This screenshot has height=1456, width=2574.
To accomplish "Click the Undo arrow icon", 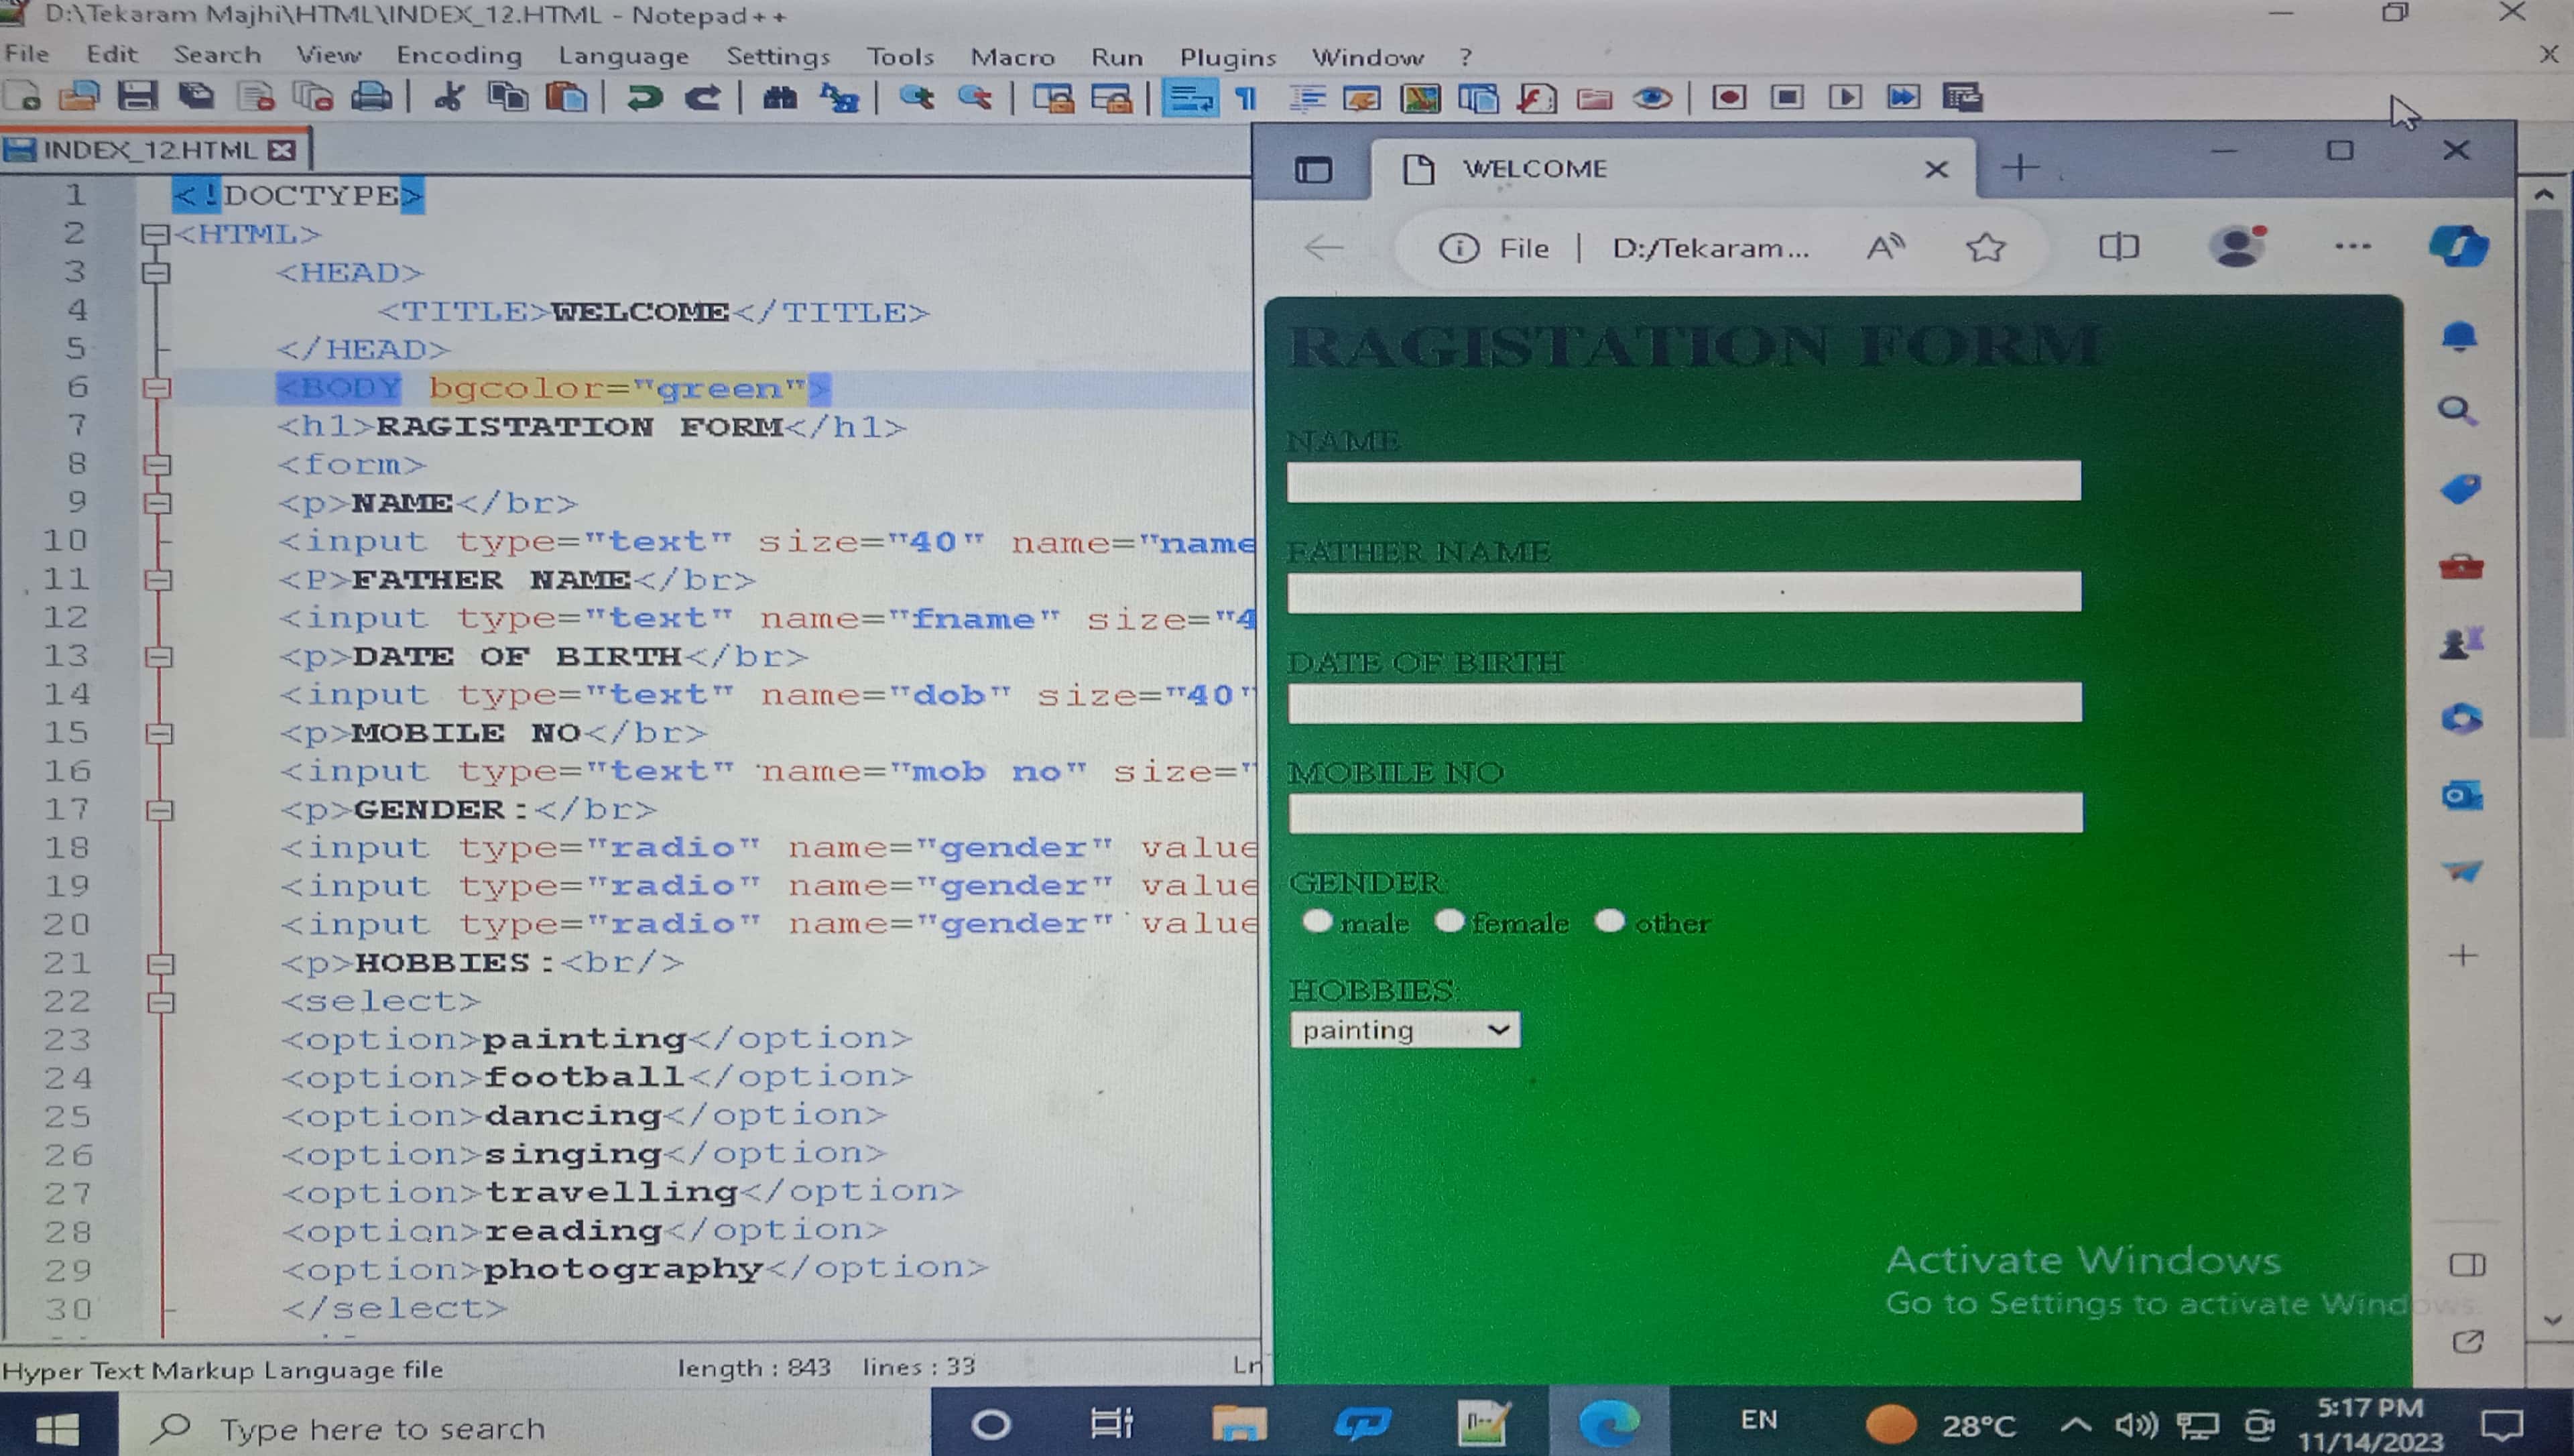I will coord(645,97).
